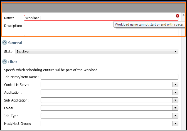This screenshot has width=187, height=131.
Task: Open the Sub Application dropdown arrow
Action: (x=175, y=100)
